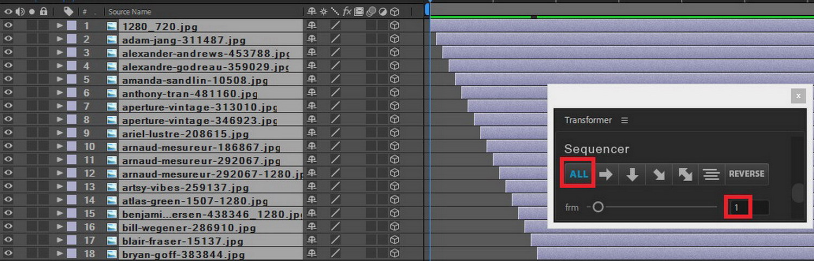Image resolution: width=814 pixels, height=261 pixels.
Task: Click the Quality column header icon
Action: pyautogui.click(x=335, y=11)
